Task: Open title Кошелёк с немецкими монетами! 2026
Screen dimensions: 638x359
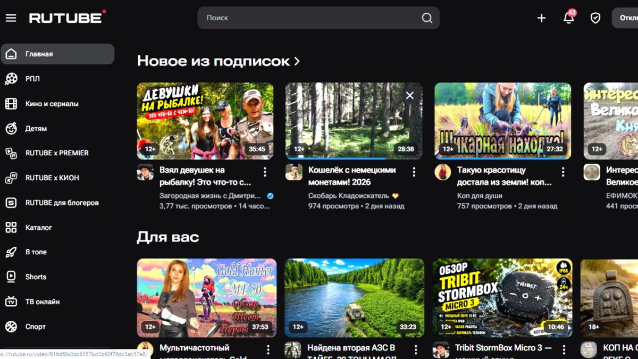Action: point(352,176)
